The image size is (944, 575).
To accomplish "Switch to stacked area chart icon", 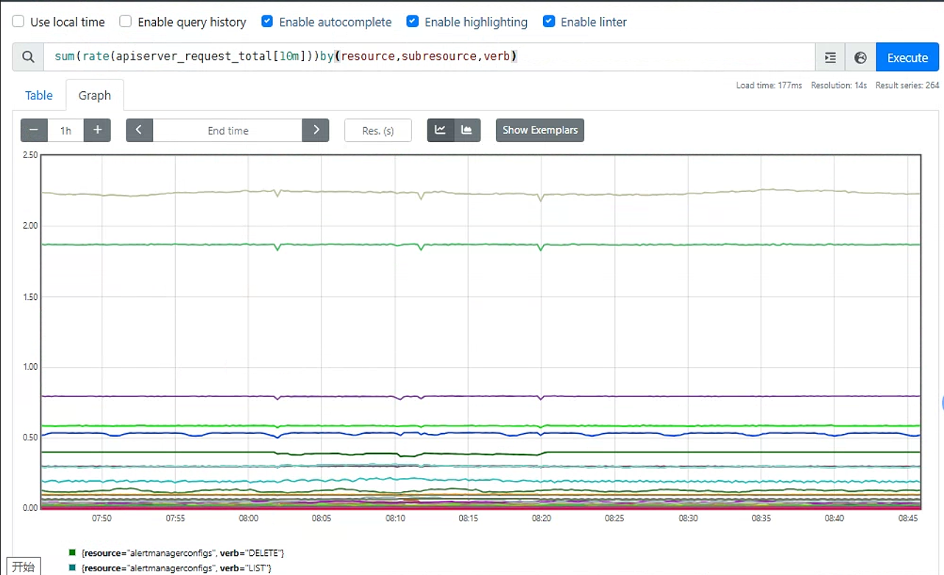I will pos(467,130).
